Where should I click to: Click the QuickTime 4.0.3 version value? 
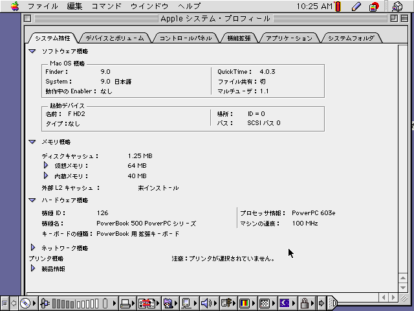[x=267, y=72]
